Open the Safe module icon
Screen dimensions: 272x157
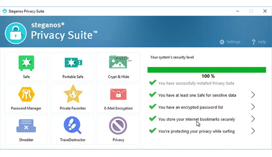(x=26, y=63)
